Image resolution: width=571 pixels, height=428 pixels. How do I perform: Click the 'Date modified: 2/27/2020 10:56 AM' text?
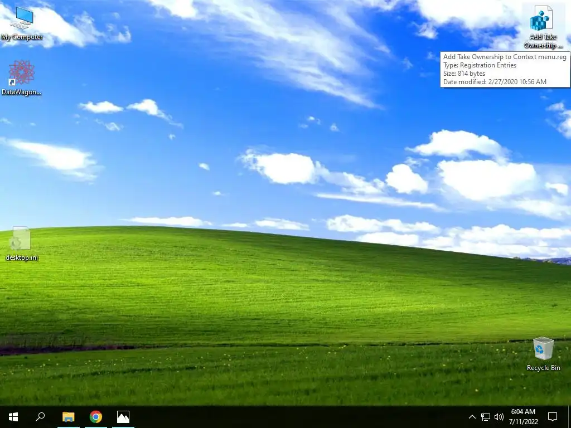click(495, 82)
